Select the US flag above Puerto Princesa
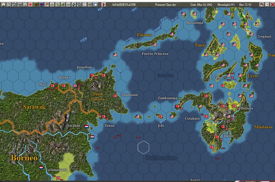This screenshot has height=182, width=275. [x=155, y=45]
